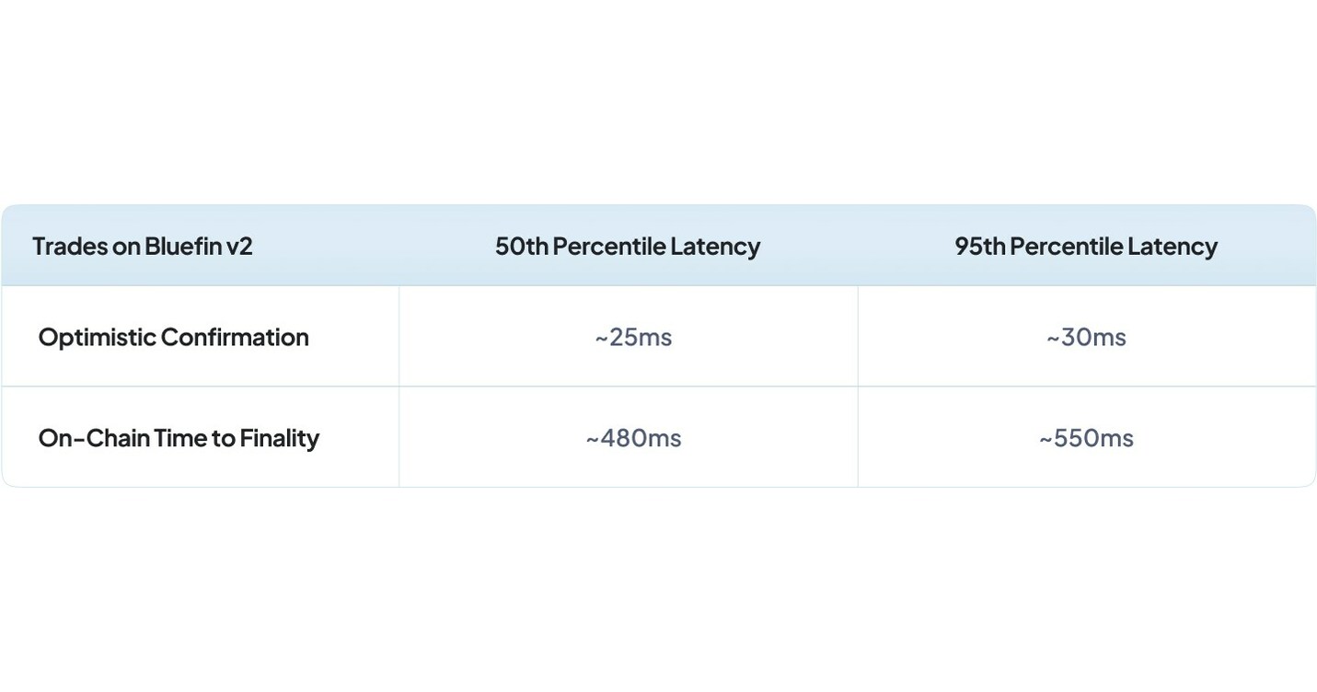Viewport: 1317px width, 692px height.
Task: Click 'Latency' in the 95th Percentile header
Action: pyautogui.click(x=1173, y=247)
